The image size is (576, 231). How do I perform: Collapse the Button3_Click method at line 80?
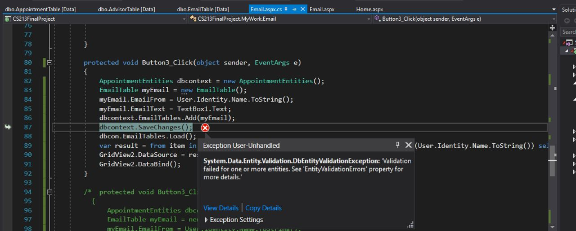pyautogui.click(x=49, y=63)
